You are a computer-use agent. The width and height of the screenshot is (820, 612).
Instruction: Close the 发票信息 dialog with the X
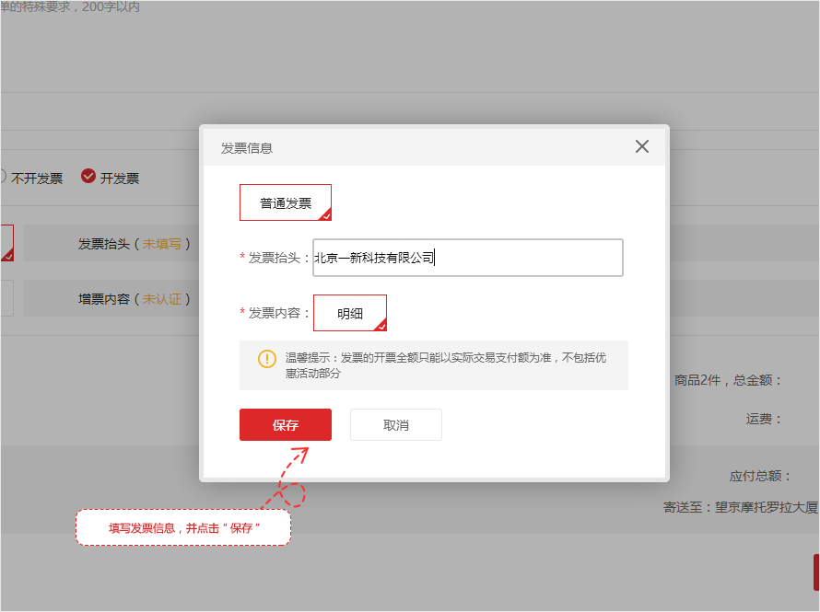point(642,146)
